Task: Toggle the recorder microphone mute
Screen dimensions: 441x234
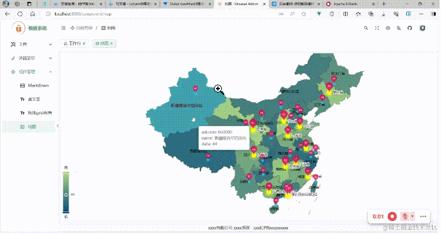Action: (x=405, y=217)
